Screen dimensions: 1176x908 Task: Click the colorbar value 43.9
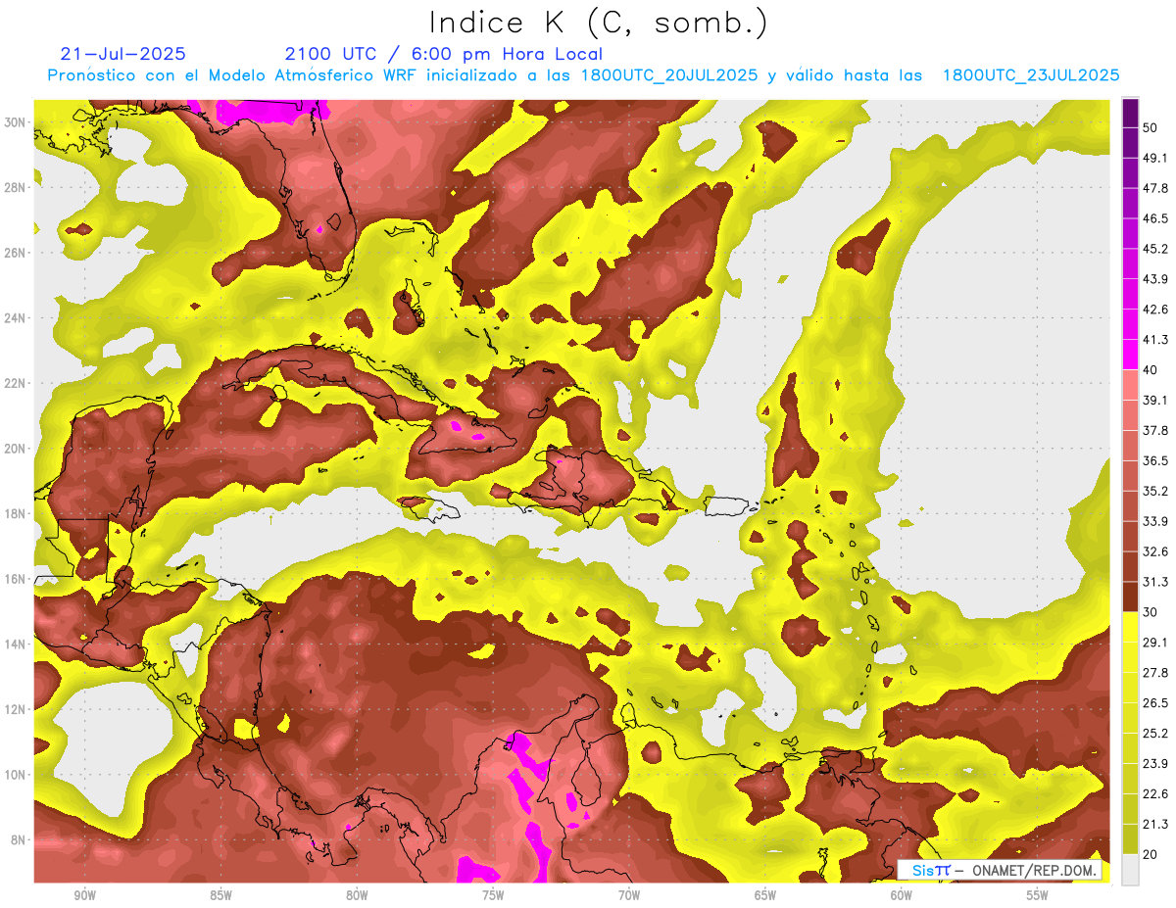pos(1154,279)
